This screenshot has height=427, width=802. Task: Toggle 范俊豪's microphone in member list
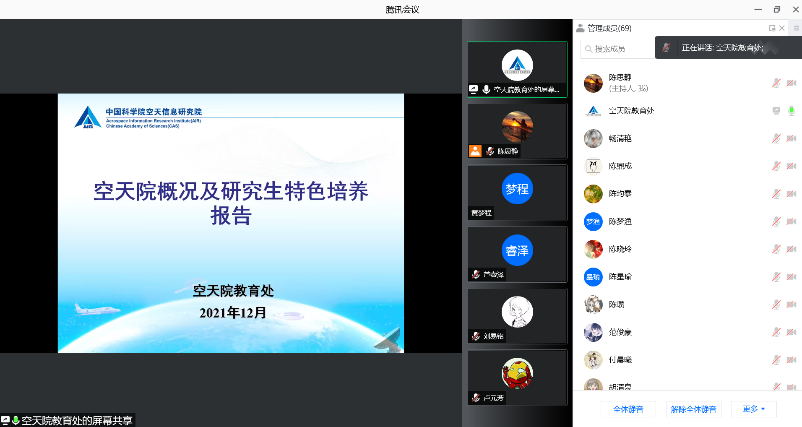776,332
